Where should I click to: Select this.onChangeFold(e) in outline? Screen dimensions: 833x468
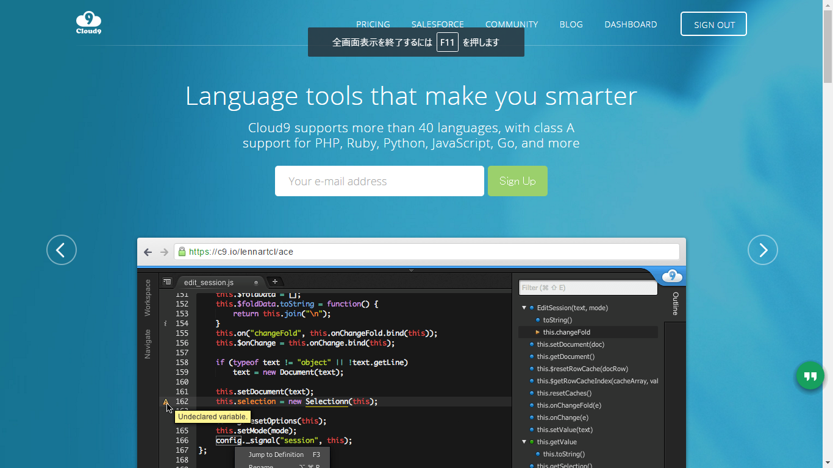pyautogui.click(x=569, y=405)
